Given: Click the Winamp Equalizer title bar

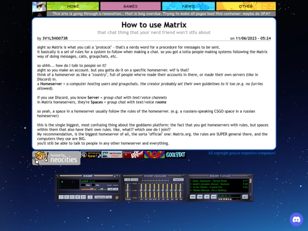Looking at the screenshot, I should [x=154, y=176].
